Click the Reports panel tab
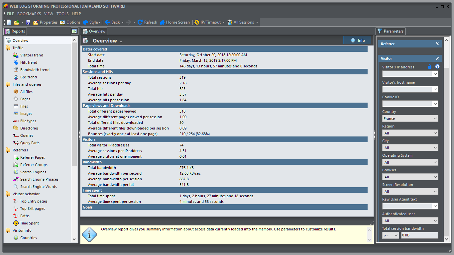Image resolution: width=454 pixels, height=255 pixels. tap(15, 31)
